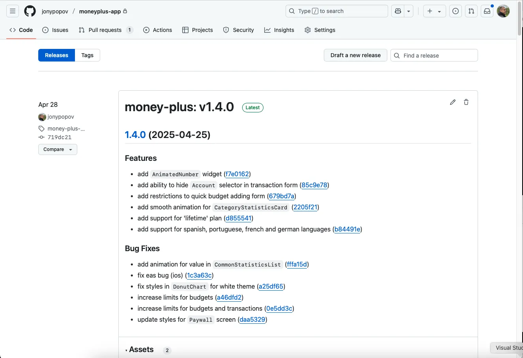Click the Paywall code label
Screen dimensions: 523x358
tap(201, 320)
